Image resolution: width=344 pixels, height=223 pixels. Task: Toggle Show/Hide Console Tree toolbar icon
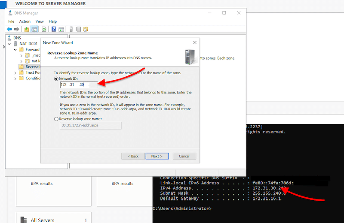34,29
